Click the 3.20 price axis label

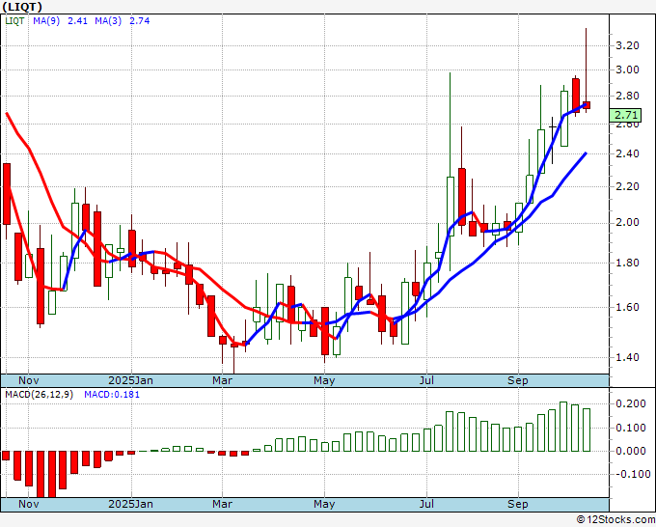[x=628, y=45]
